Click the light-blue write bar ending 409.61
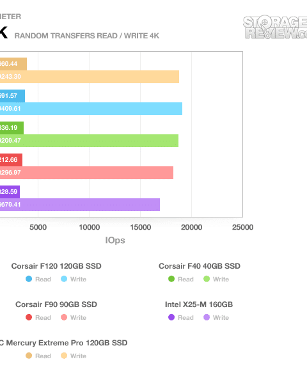This screenshot has width=307, height=371. [91, 109]
